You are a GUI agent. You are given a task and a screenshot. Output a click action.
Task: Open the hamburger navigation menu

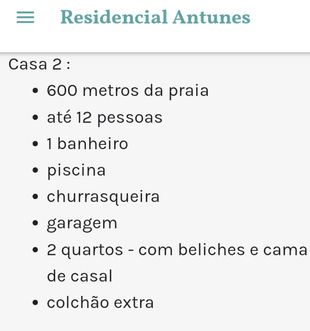(x=25, y=18)
